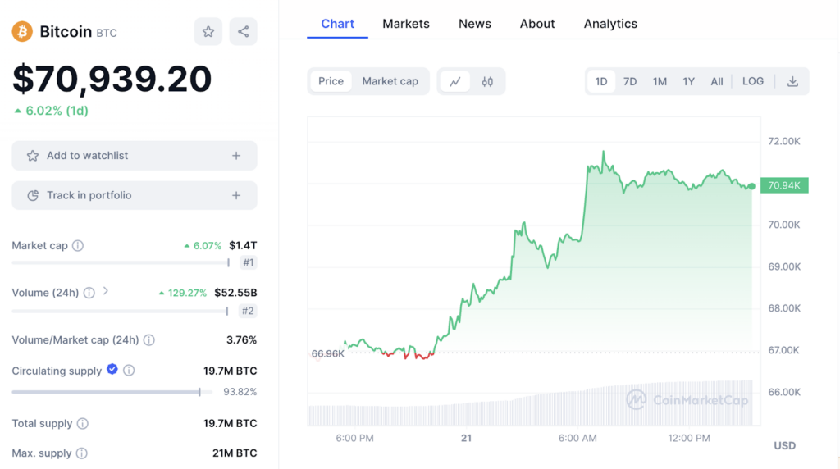
Task: Click Total supply info icon
Action: (x=83, y=424)
